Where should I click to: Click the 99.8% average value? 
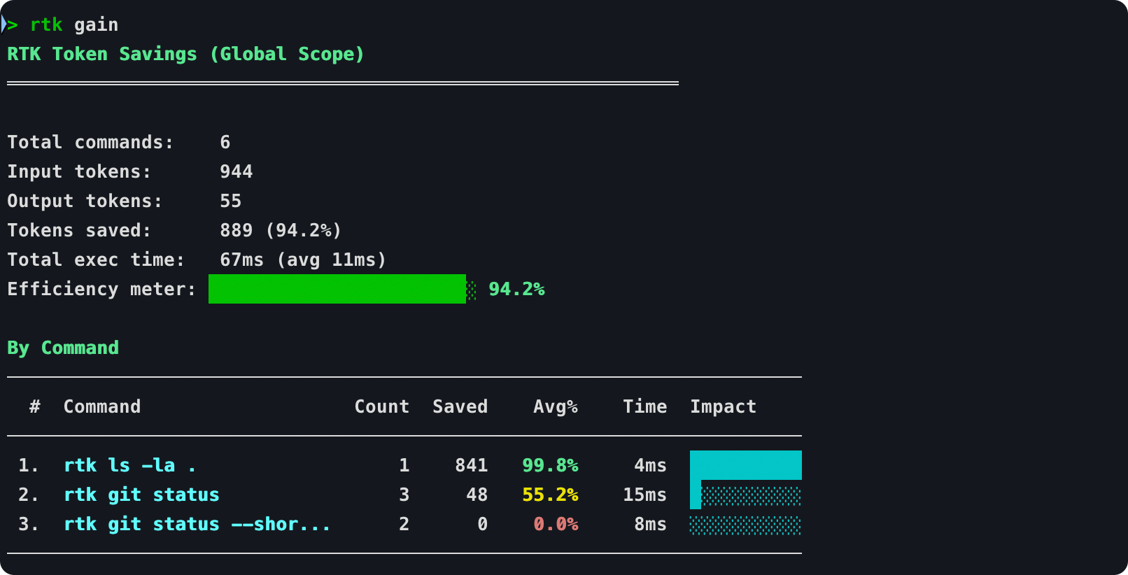(x=550, y=465)
